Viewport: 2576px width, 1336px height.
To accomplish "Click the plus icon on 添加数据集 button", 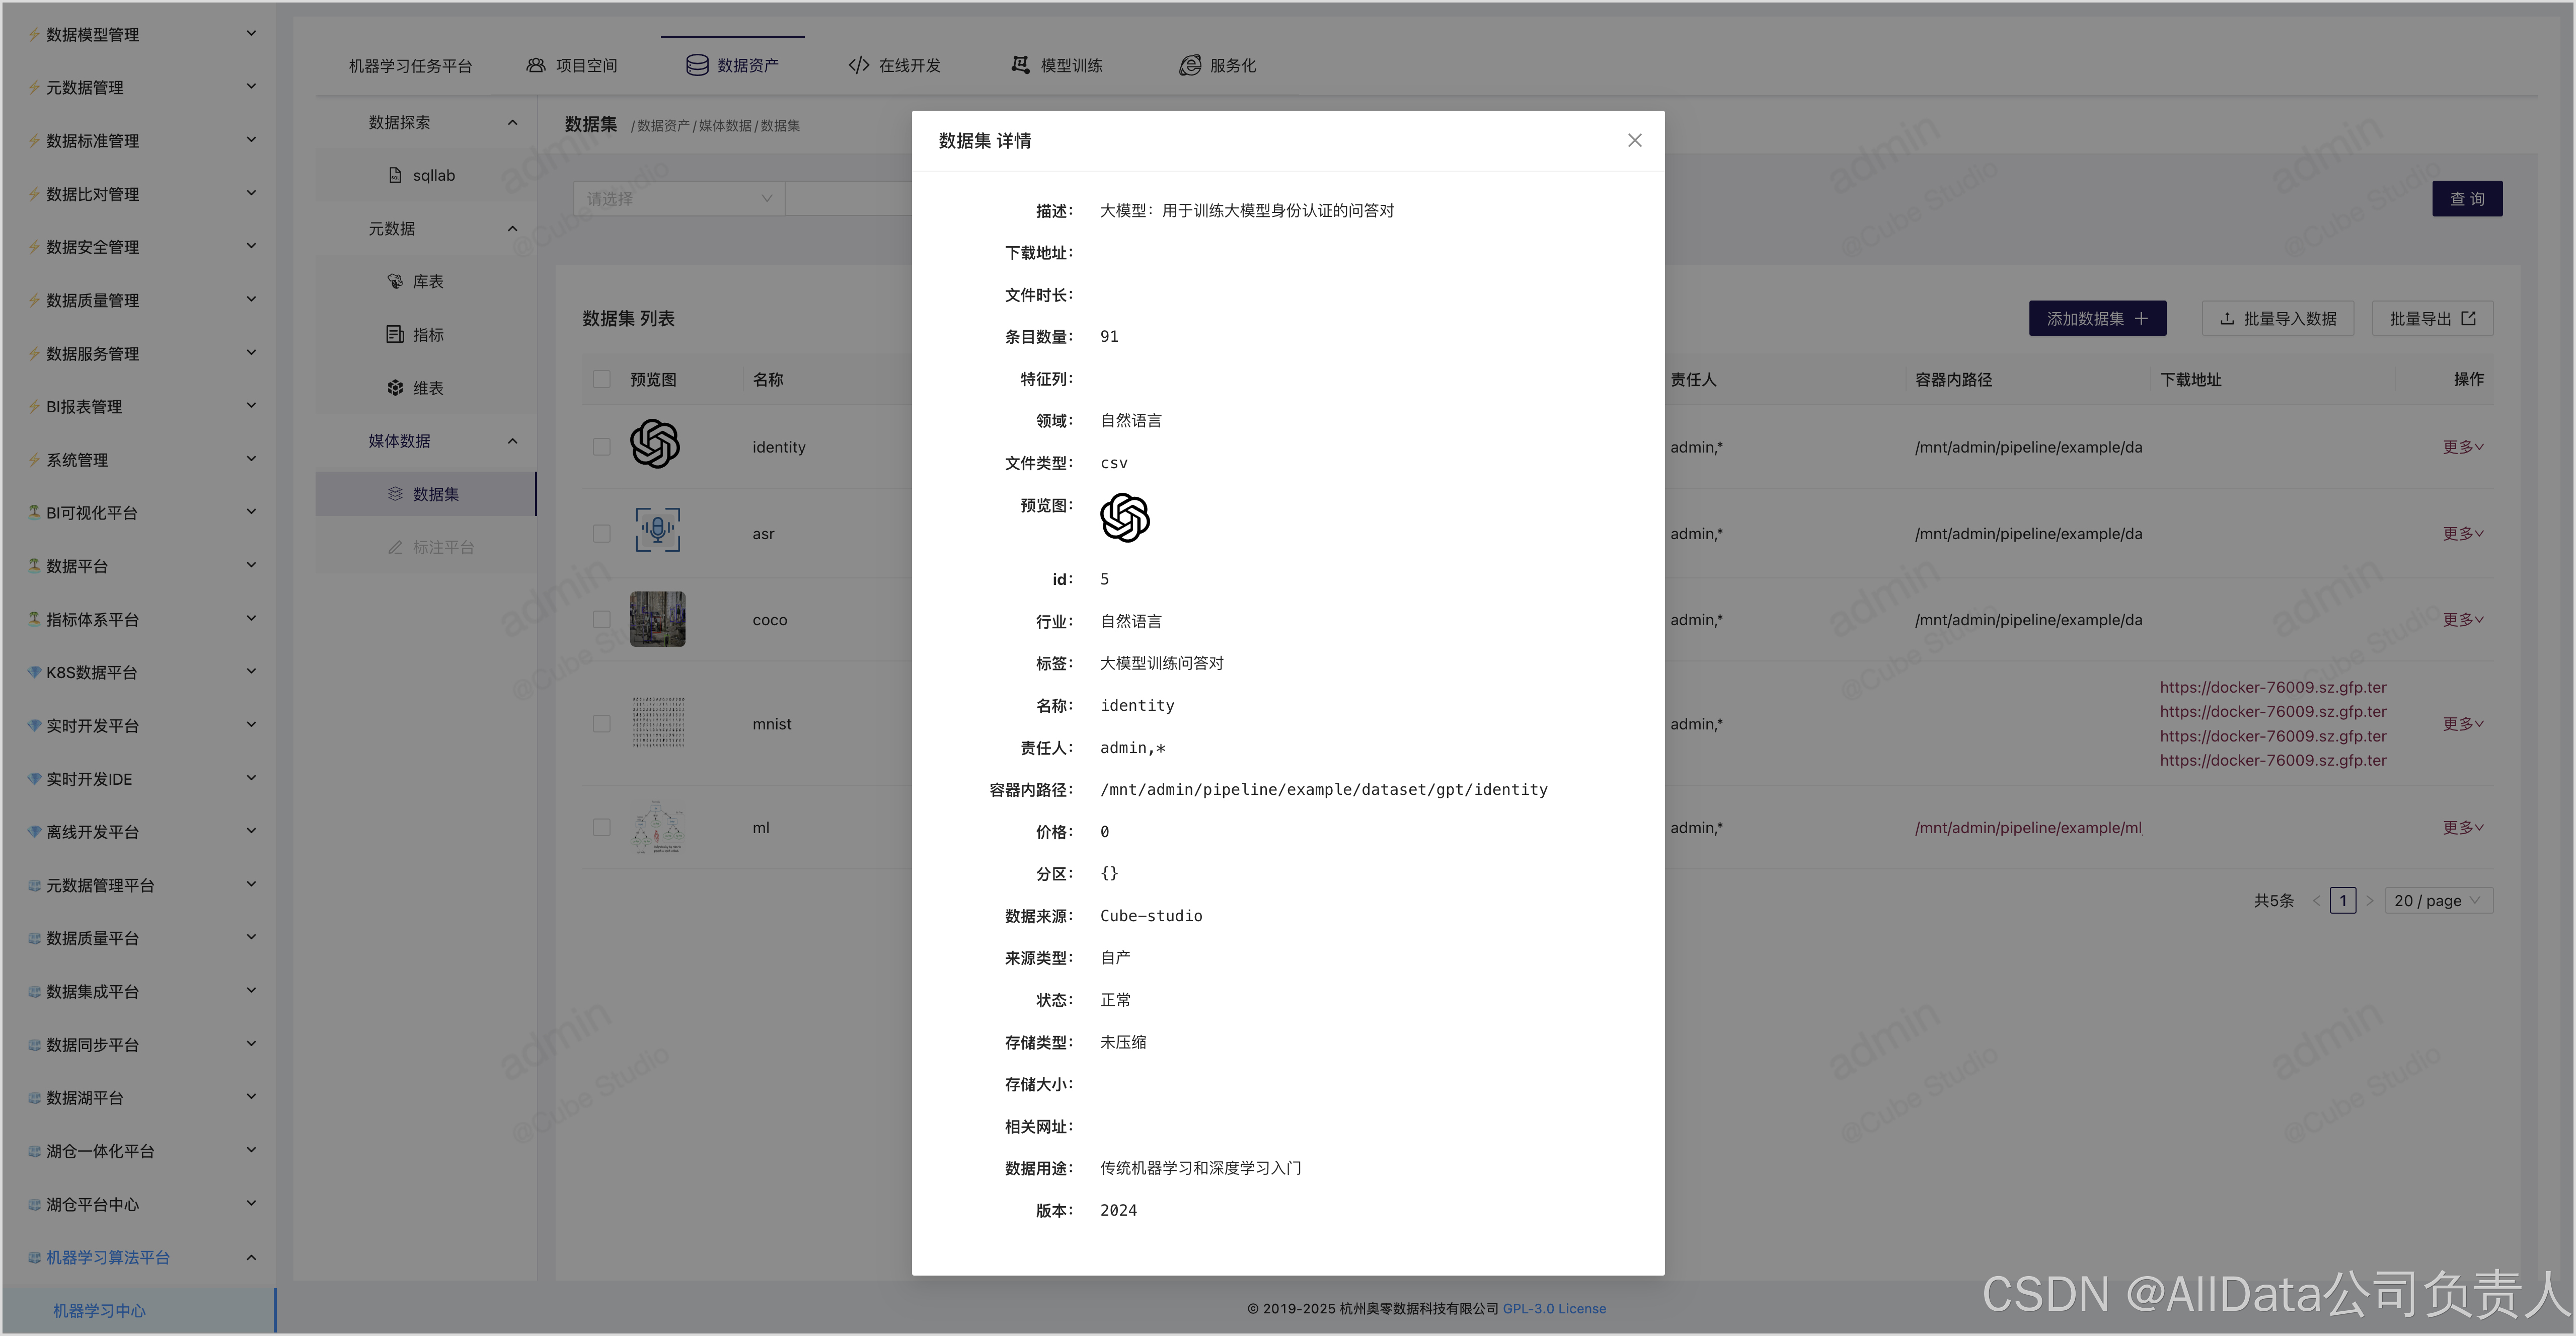I will click(2141, 318).
